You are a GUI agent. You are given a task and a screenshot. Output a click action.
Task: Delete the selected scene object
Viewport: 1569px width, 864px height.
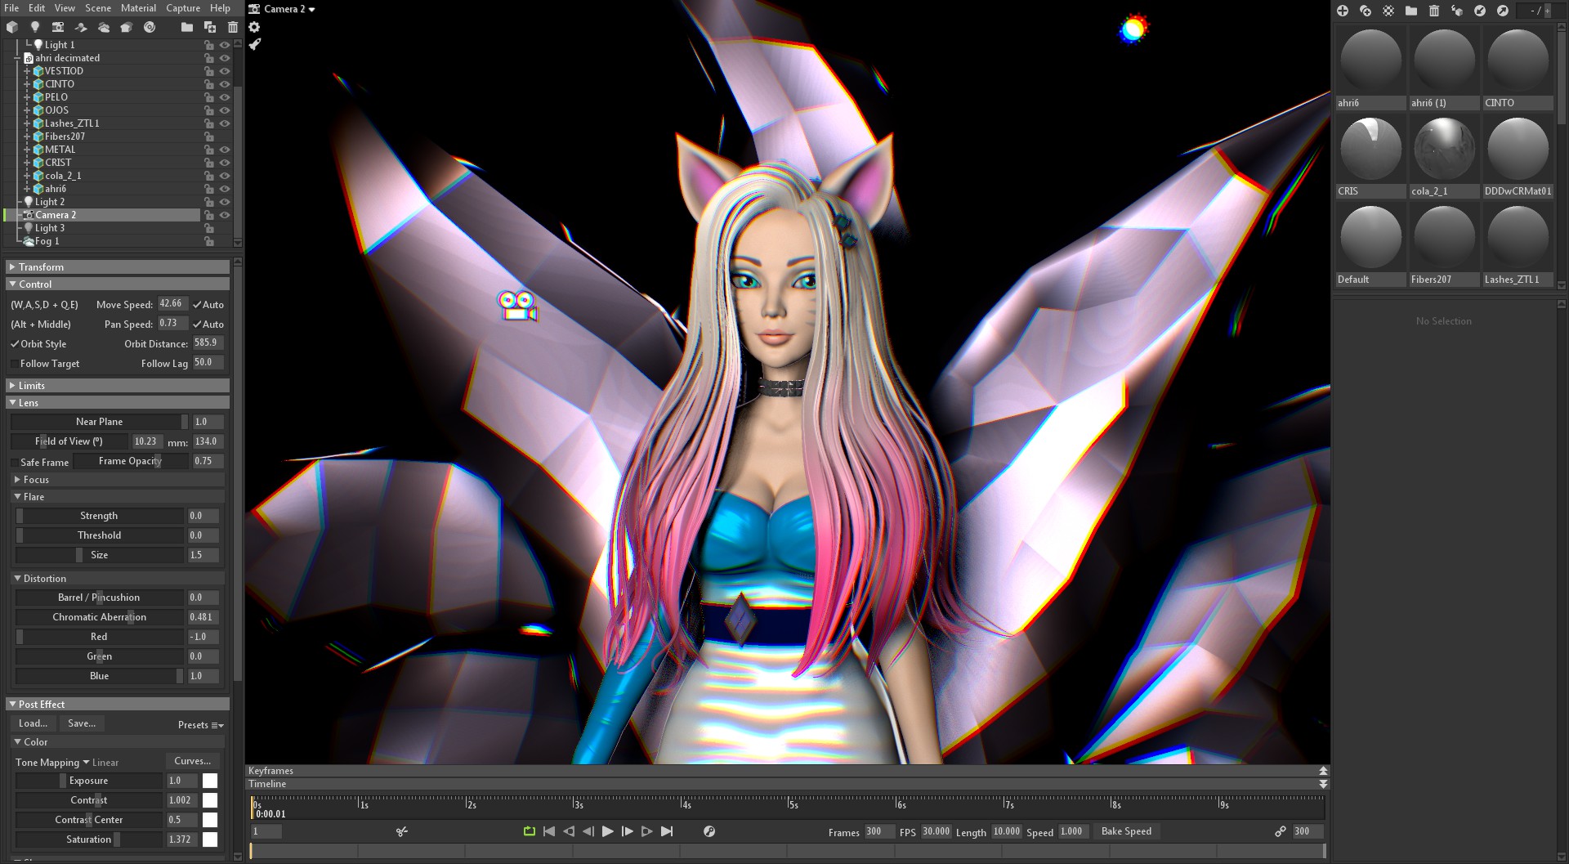tap(233, 27)
